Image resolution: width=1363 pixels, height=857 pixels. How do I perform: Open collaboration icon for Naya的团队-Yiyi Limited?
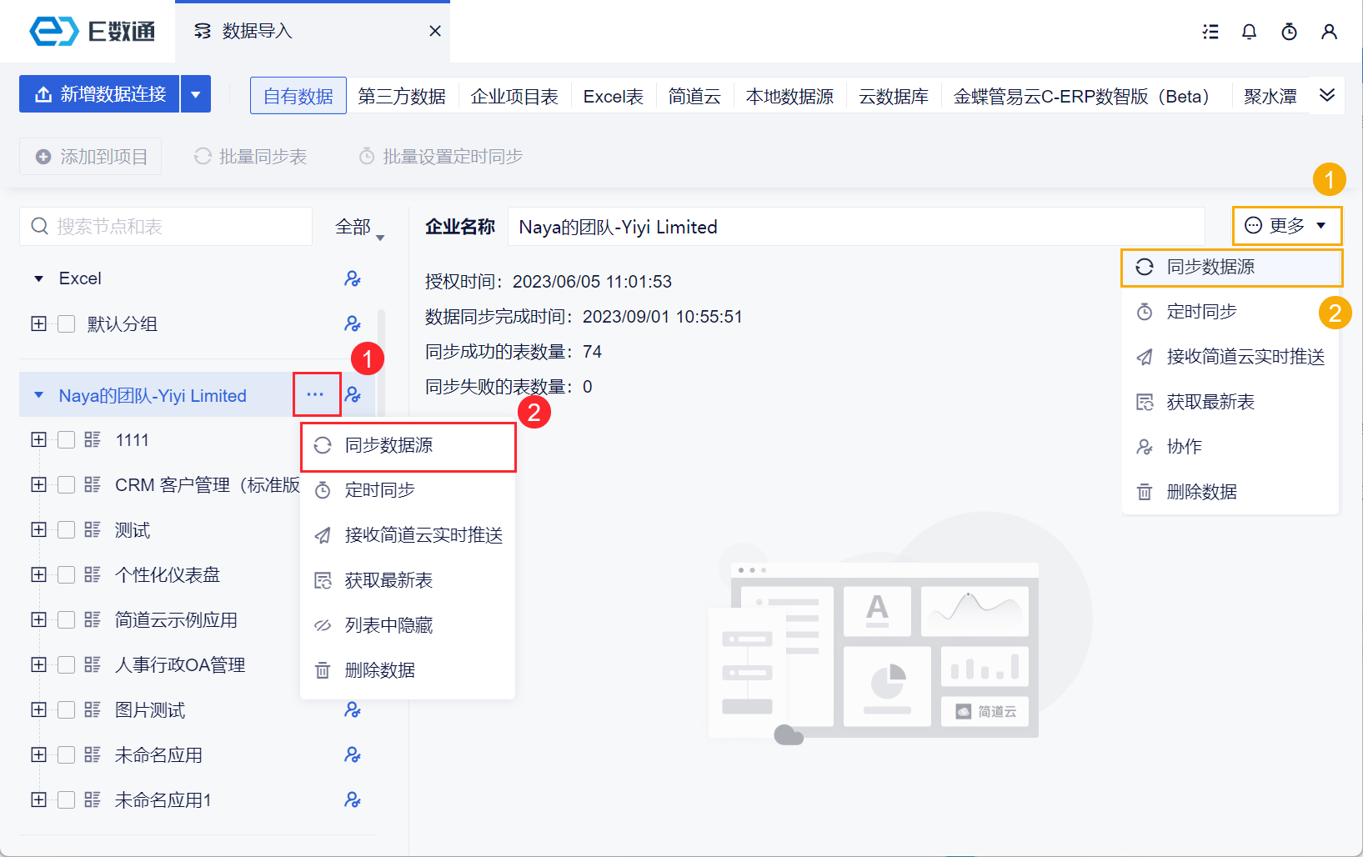[x=353, y=394]
